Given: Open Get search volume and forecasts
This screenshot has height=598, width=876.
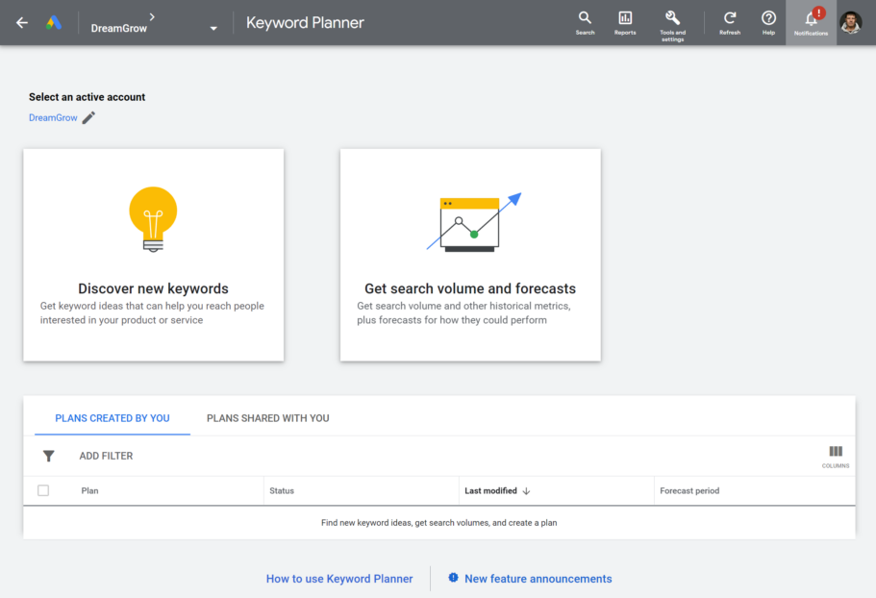Looking at the screenshot, I should click(469, 255).
